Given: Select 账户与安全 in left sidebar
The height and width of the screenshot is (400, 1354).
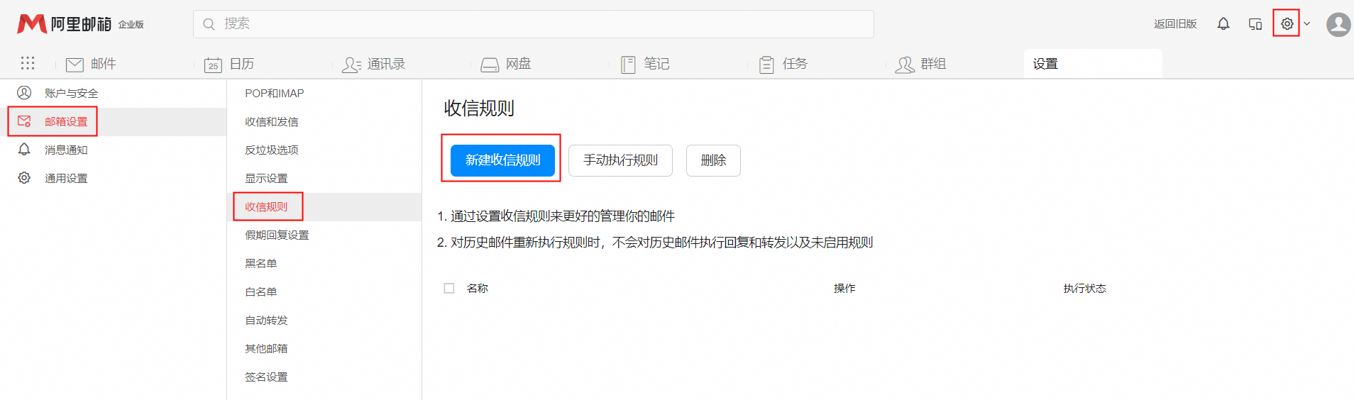Looking at the screenshot, I should (x=71, y=94).
